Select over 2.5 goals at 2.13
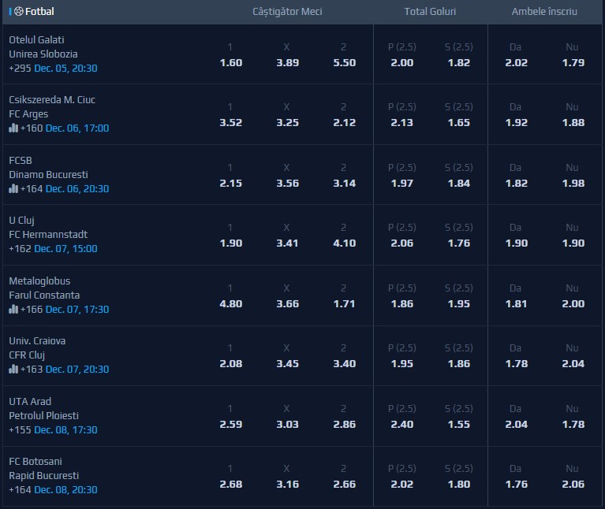Screen dimensions: 605x509 click(x=402, y=123)
